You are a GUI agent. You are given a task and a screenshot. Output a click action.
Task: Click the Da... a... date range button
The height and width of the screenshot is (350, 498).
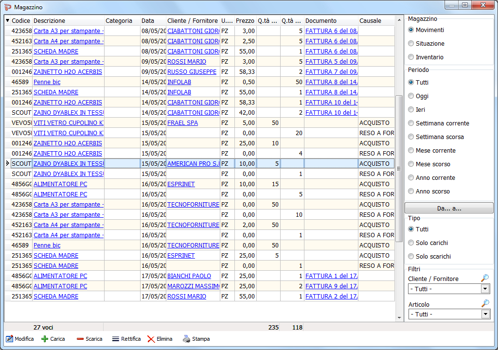coord(449,209)
